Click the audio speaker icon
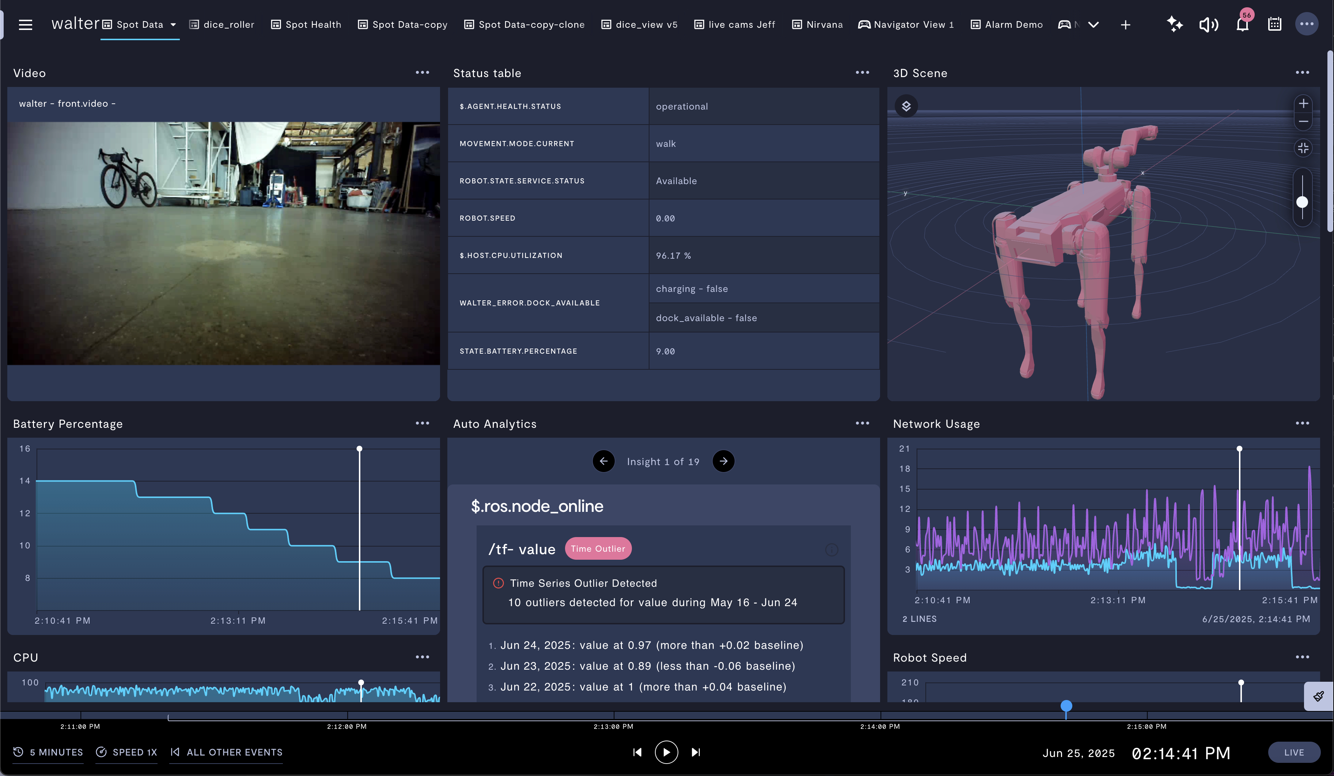 [1209, 24]
